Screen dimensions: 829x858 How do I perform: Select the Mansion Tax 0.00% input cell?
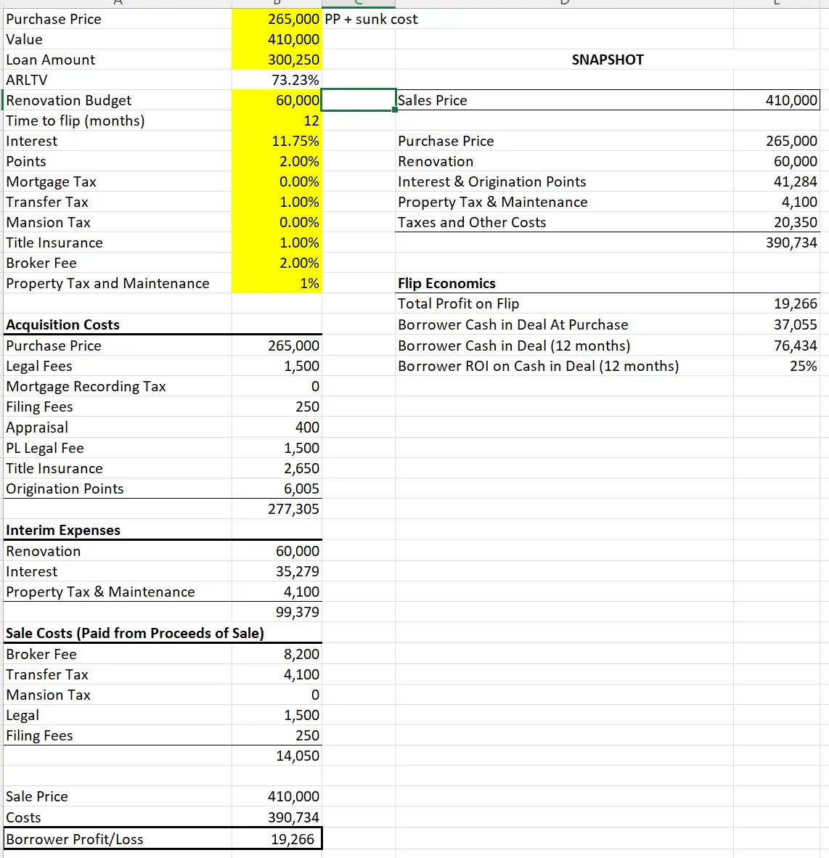point(277,222)
